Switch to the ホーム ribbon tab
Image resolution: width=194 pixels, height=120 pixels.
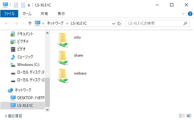tap(27, 13)
